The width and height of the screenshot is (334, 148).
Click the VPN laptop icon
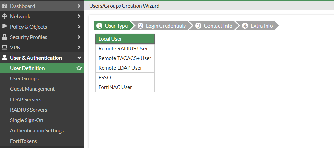[4, 47]
